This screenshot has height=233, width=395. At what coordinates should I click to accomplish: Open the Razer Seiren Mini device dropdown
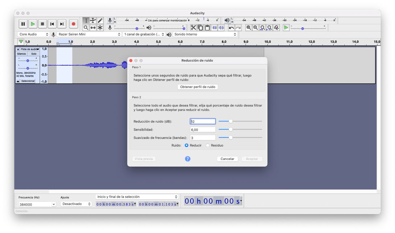89,35
